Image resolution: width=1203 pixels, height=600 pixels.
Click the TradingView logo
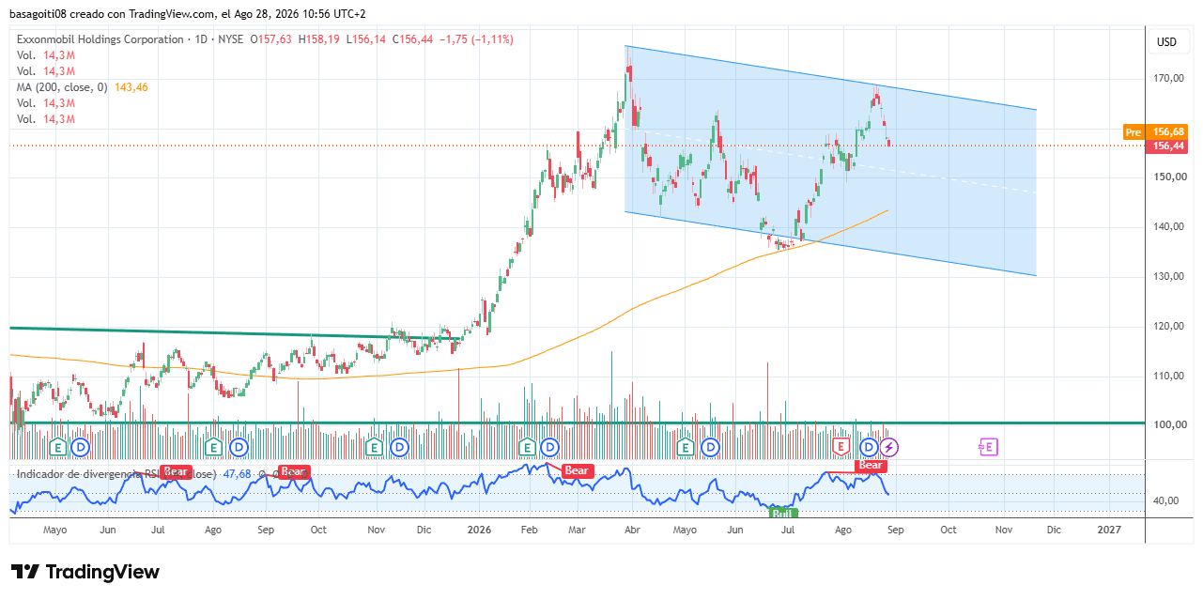(85, 572)
